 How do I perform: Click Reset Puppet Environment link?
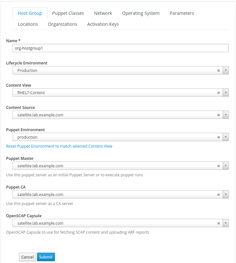pos(59,146)
